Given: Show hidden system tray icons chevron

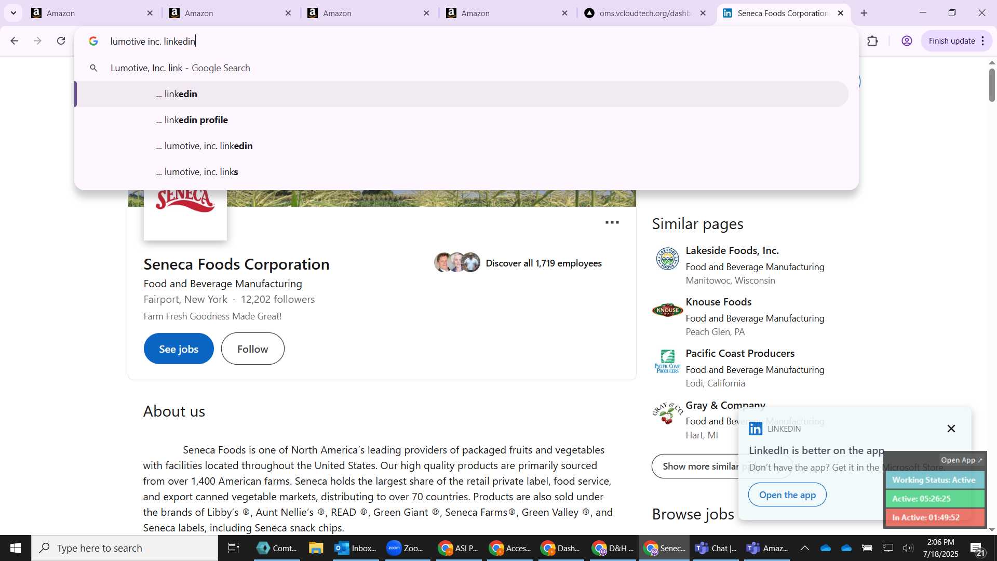Looking at the screenshot, I should [x=804, y=548].
